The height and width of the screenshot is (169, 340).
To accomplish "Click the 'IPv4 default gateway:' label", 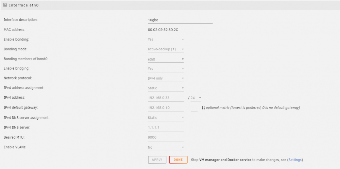I will pyautogui.click(x=21, y=107).
